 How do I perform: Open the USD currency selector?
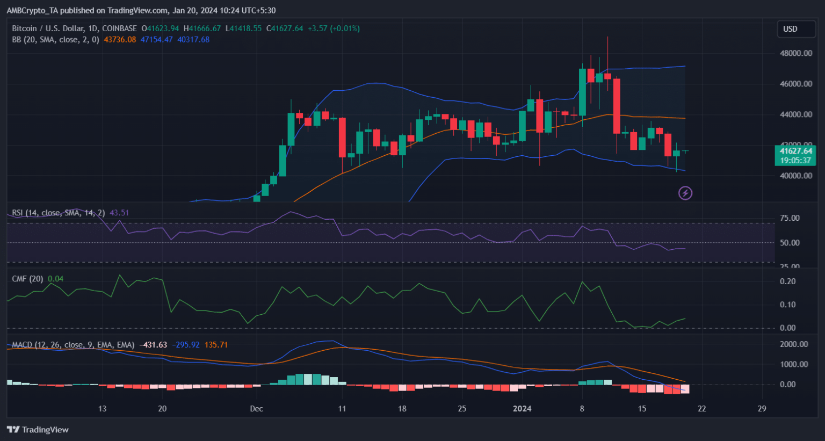click(x=796, y=29)
